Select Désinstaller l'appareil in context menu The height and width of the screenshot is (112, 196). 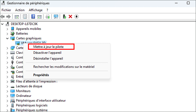(48, 59)
